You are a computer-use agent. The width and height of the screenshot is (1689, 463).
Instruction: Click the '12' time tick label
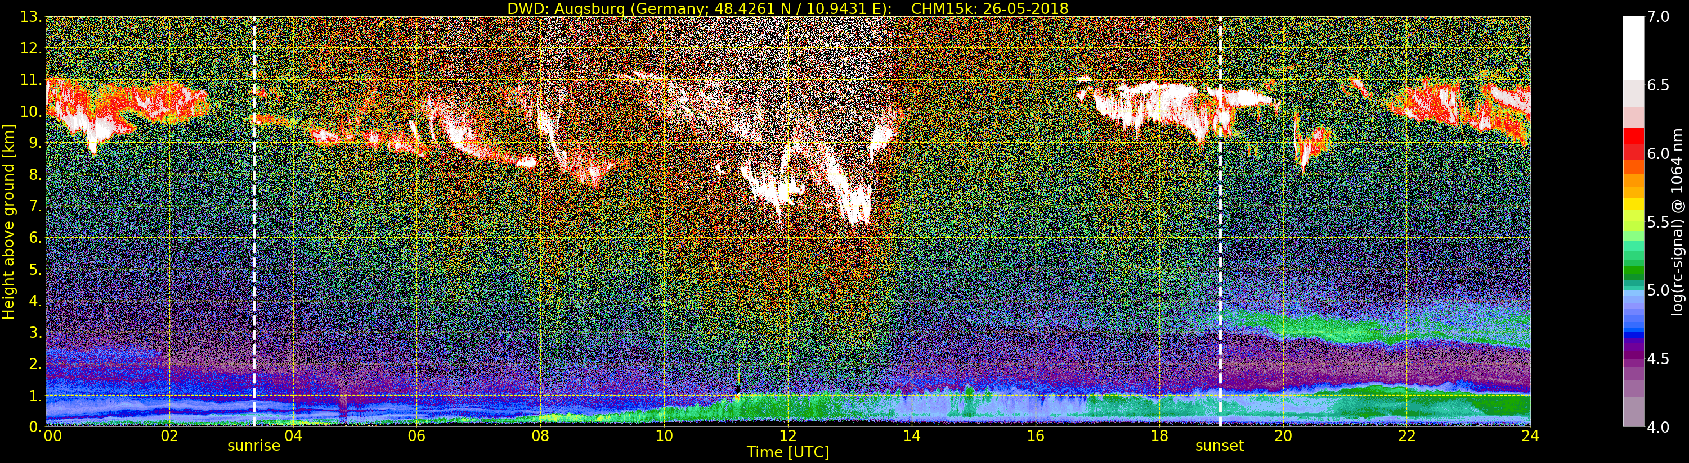[x=788, y=435]
